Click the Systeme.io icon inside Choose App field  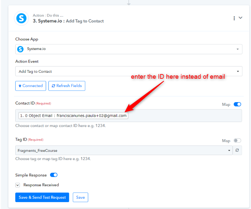(20, 49)
